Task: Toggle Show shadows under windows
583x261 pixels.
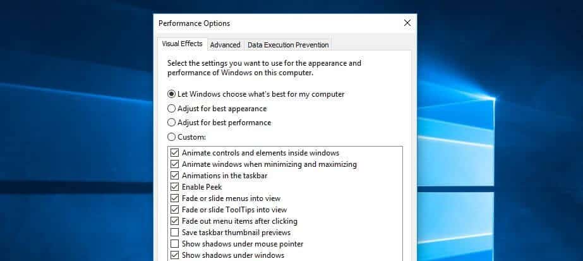Action: pos(174,255)
